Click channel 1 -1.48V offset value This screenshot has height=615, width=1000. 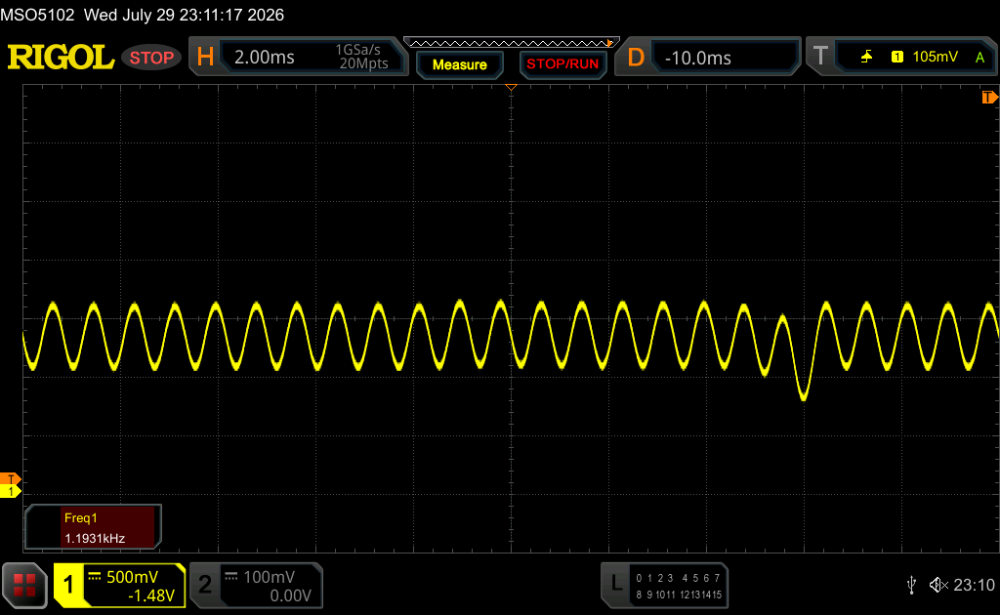tap(151, 595)
